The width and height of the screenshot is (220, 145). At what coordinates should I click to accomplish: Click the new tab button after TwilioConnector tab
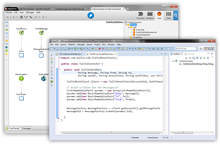point(128,9)
